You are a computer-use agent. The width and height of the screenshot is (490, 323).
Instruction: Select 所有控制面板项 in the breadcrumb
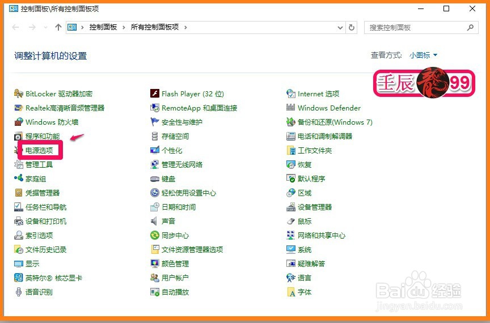point(155,27)
